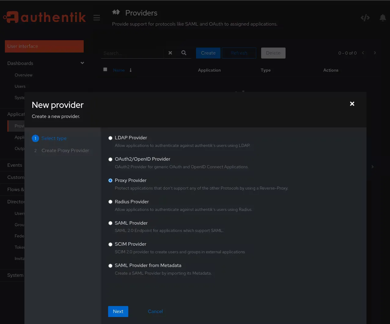The height and width of the screenshot is (324, 390).
Task: Open the notifications bell icon
Action: point(383,18)
